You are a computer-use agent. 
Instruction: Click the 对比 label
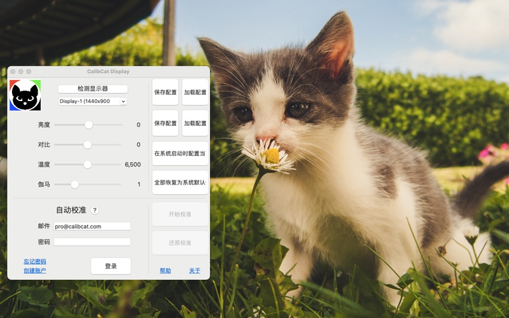click(44, 145)
